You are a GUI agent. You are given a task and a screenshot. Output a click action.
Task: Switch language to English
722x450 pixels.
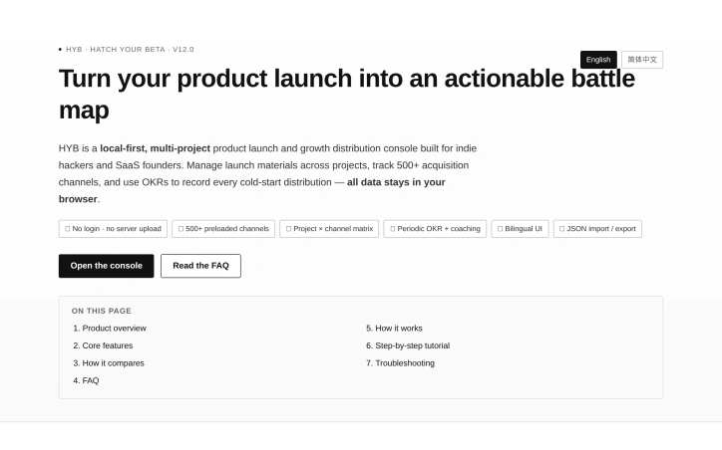598,60
